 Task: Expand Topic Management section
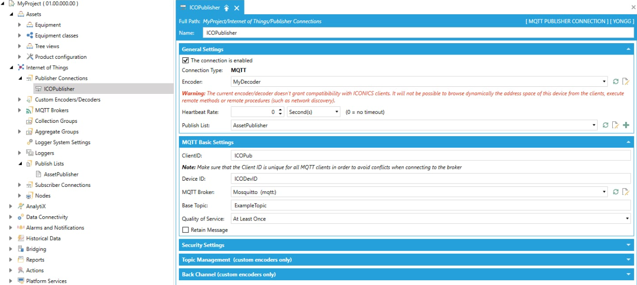tap(406, 260)
